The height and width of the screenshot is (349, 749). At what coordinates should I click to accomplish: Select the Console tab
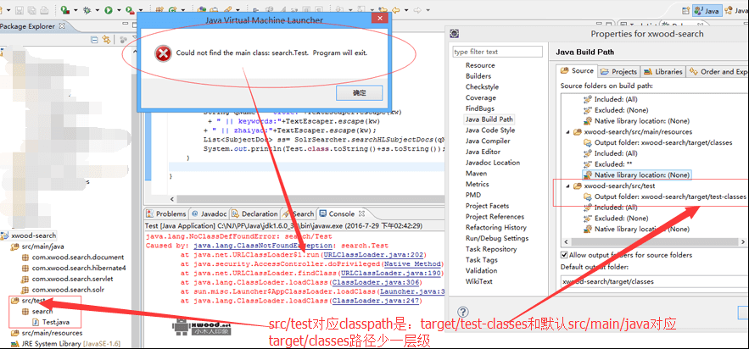pos(338,213)
